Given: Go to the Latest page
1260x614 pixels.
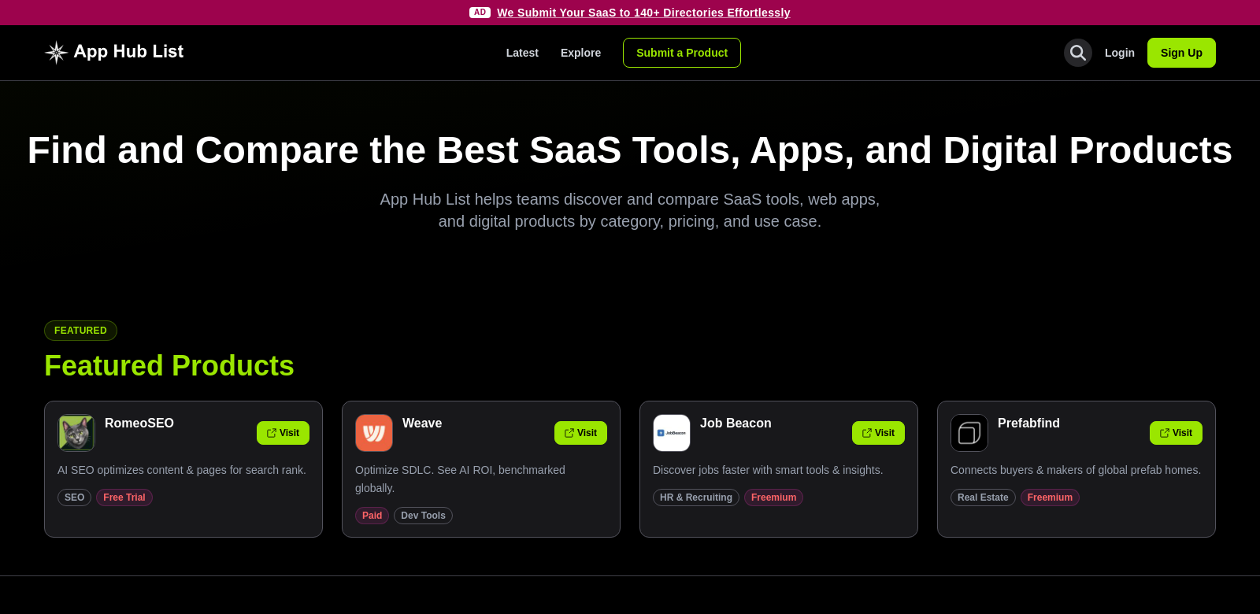Looking at the screenshot, I should pos(522,53).
